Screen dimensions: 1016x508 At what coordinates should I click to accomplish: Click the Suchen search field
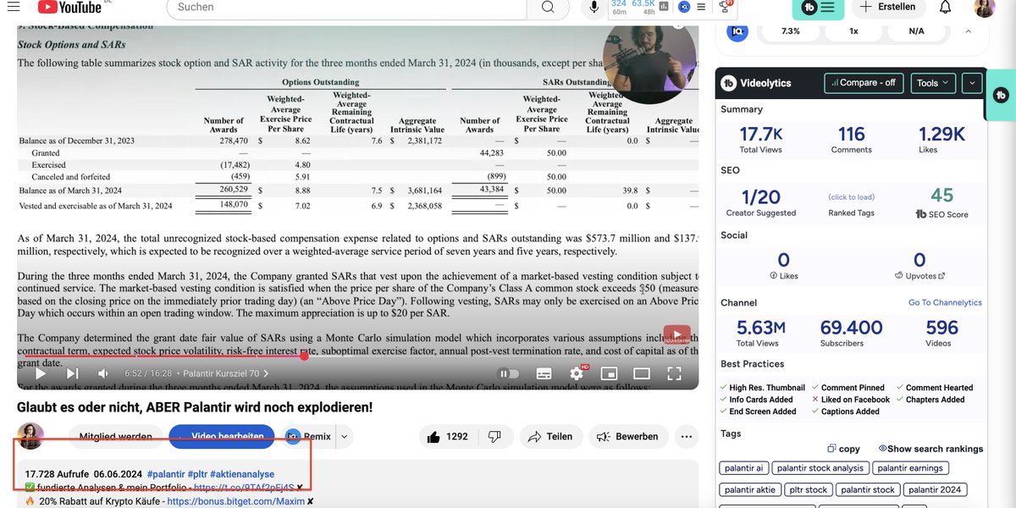point(346,7)
